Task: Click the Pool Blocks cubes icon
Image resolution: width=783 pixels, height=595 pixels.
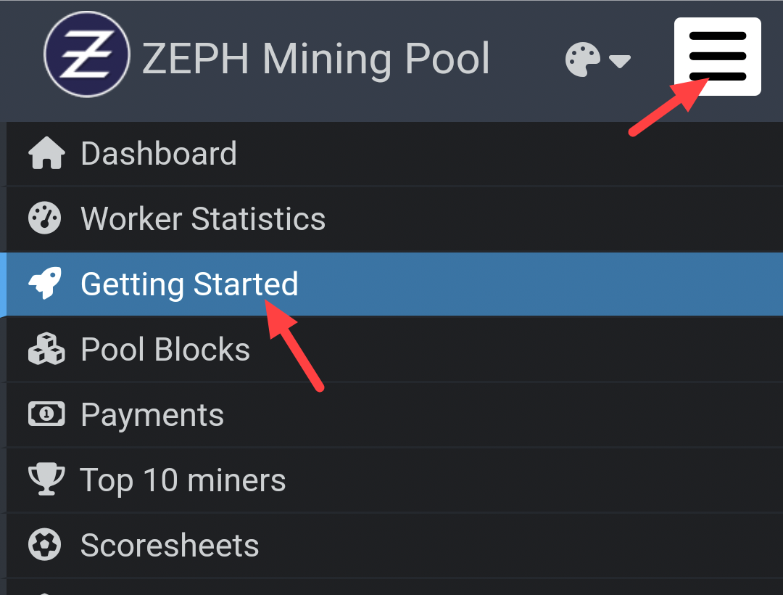Action: coord(46,350)
